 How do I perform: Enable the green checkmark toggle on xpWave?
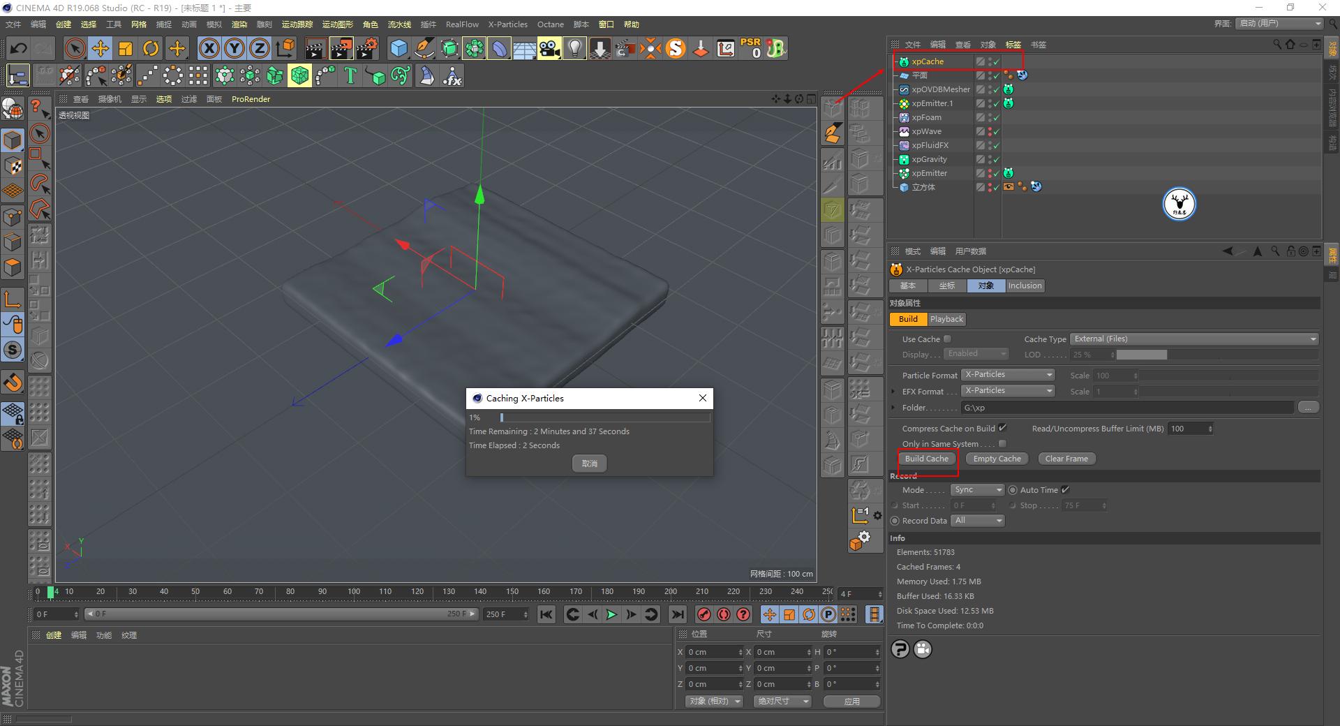pyautogui.click(x=996, y=131)
